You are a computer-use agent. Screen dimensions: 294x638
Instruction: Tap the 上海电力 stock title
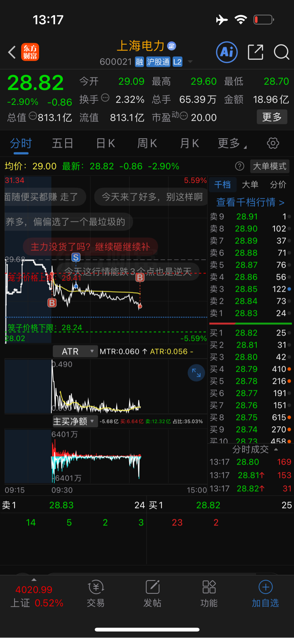(140, 46)
